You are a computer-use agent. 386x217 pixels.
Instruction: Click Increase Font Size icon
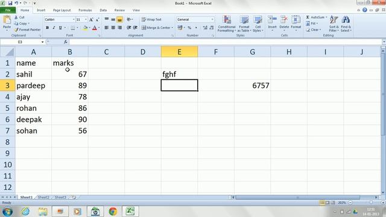pos(91,20)
